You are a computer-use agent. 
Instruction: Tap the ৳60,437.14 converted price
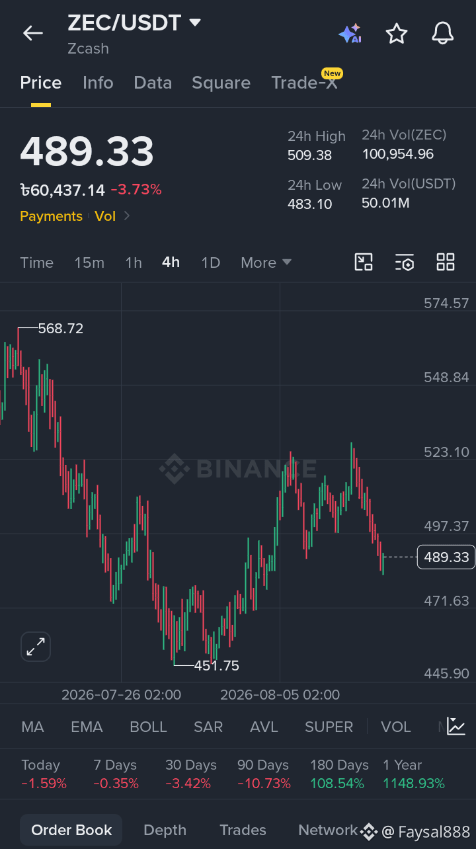(62, 190)
